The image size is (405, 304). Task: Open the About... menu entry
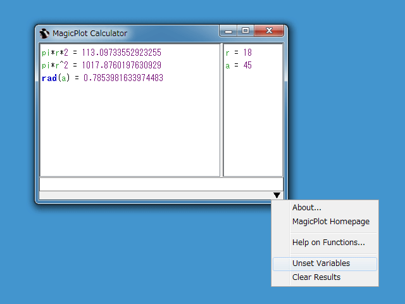[x=325, y=208]
